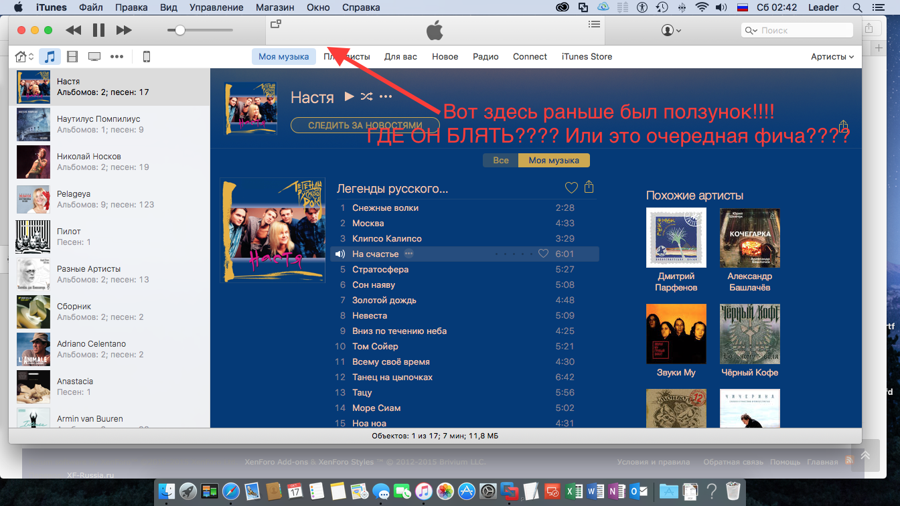Select the Моя музыка tab
900x506 pixels.
[x=284, y=57]
